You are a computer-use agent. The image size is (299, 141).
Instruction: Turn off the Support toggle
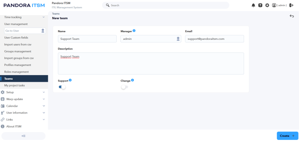coord(62,87)
